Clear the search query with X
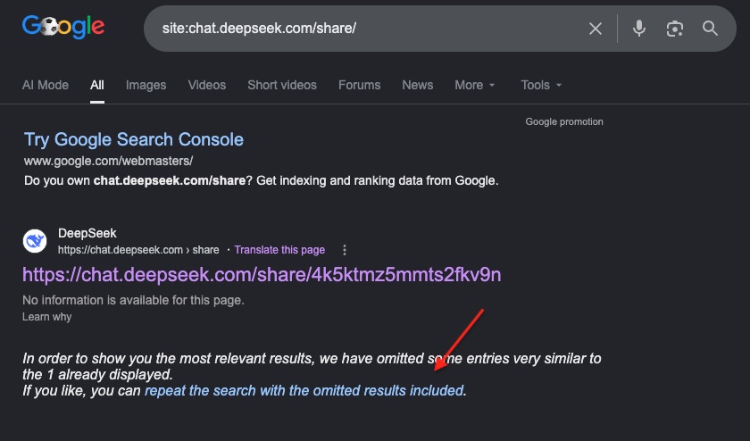Image resolution: width=750 pixels, height=441 pixels. [596, 29]
